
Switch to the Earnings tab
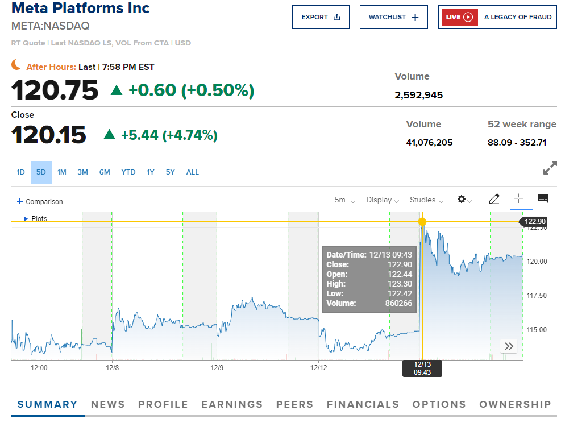coord(232,404)
